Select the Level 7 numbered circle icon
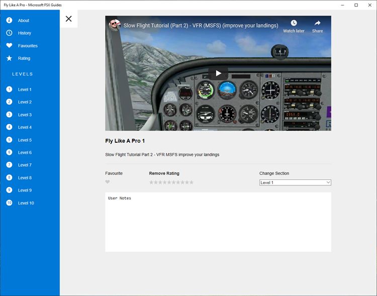Screen dimensions: 377x296 click(9, 165)
